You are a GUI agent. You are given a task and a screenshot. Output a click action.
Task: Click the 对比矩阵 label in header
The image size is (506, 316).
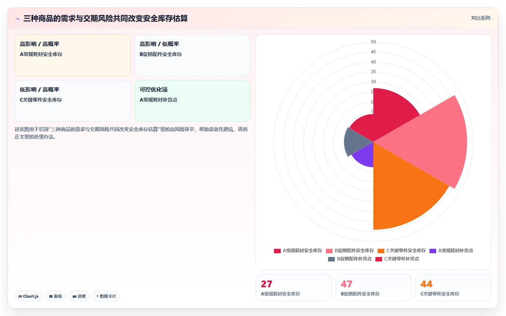(x=481, y=18)
